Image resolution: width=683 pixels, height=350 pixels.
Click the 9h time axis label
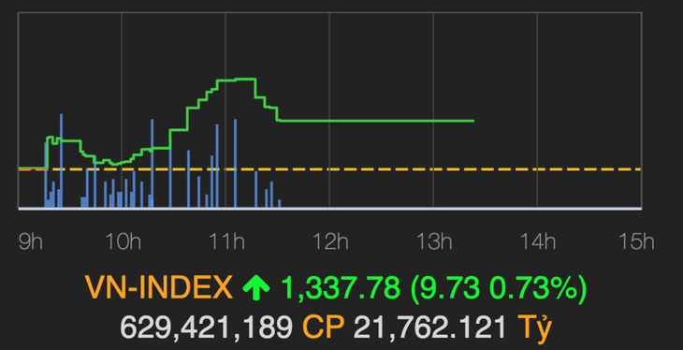coord(31,241)
